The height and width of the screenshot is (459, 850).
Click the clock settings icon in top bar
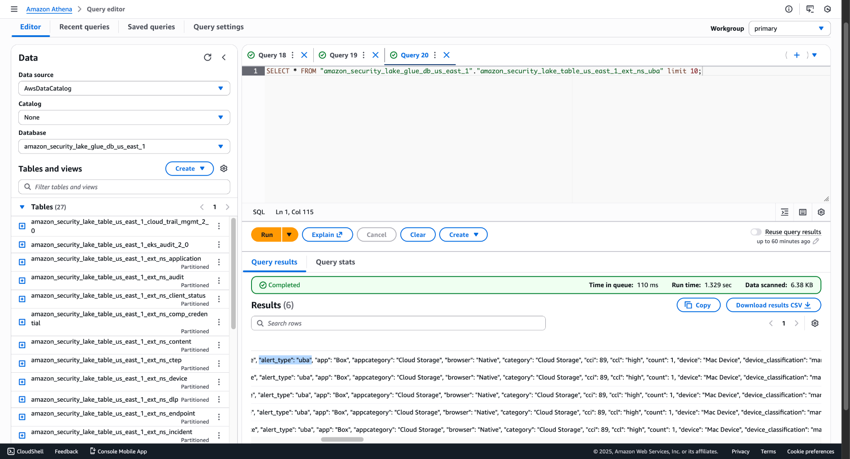tap(828, 9)
